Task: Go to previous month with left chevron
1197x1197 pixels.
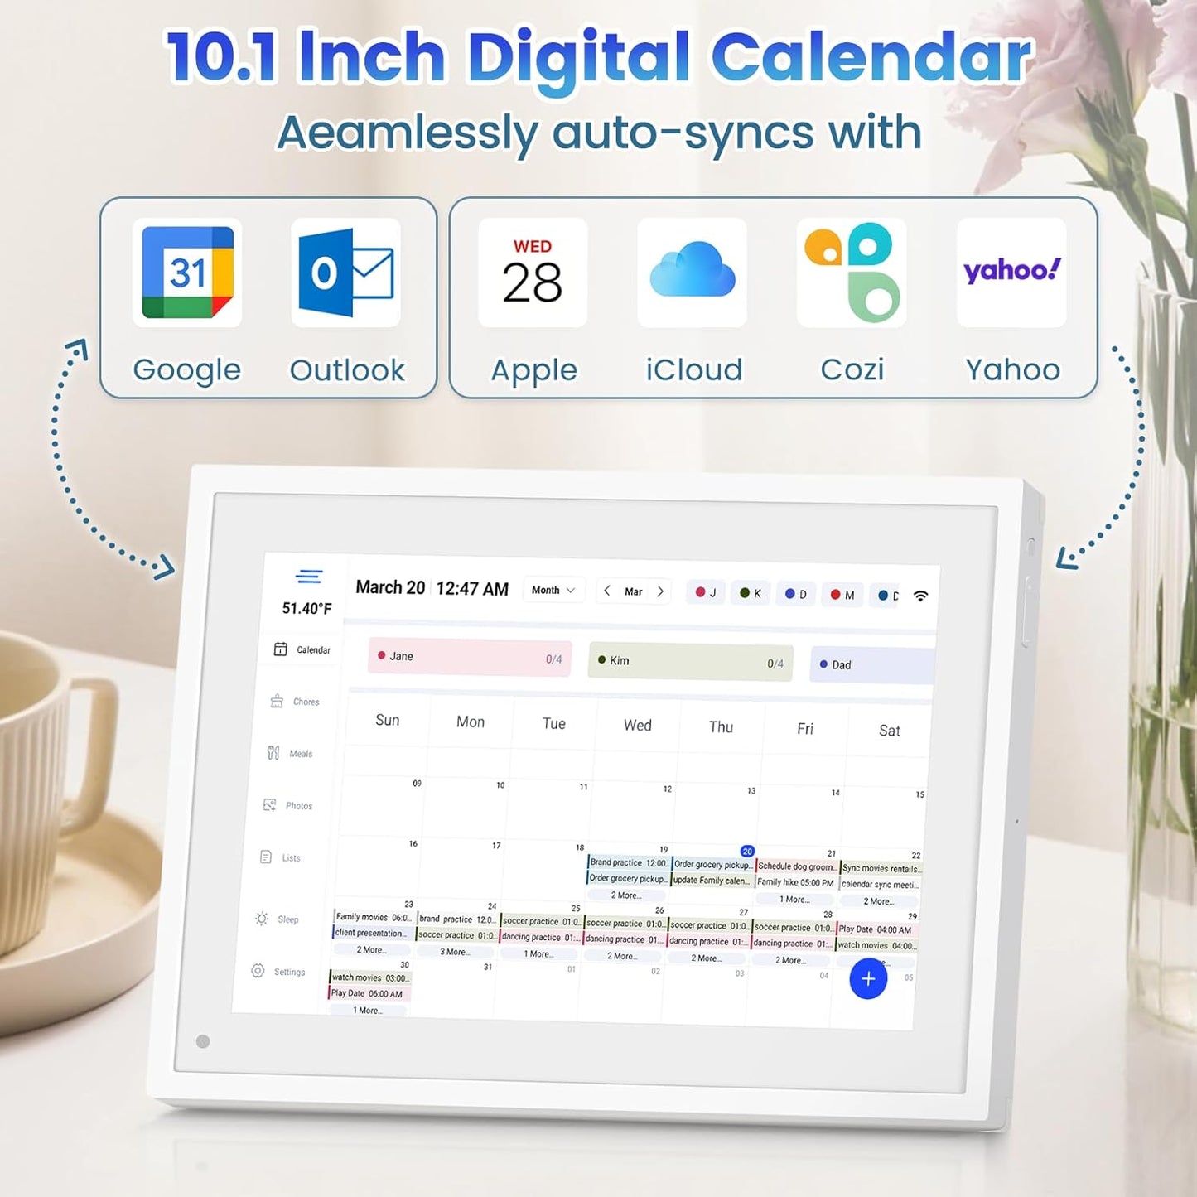Action: [x=607, y=591]
